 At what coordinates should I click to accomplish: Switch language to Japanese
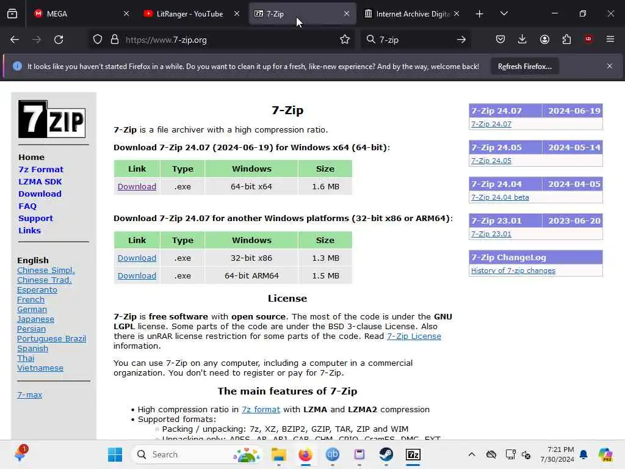pyautogui.click(x=35, y=319)
